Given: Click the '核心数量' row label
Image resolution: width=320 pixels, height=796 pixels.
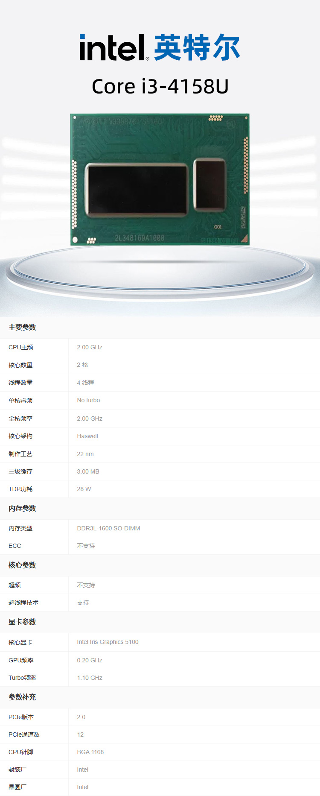Looking at the screenshot, I should click(20, 365).
